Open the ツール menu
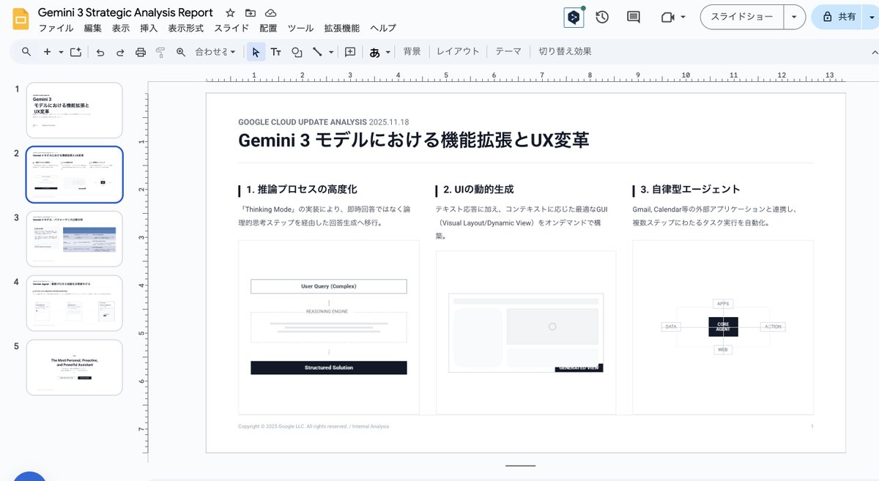879x481 pixels. pos(301,29)
